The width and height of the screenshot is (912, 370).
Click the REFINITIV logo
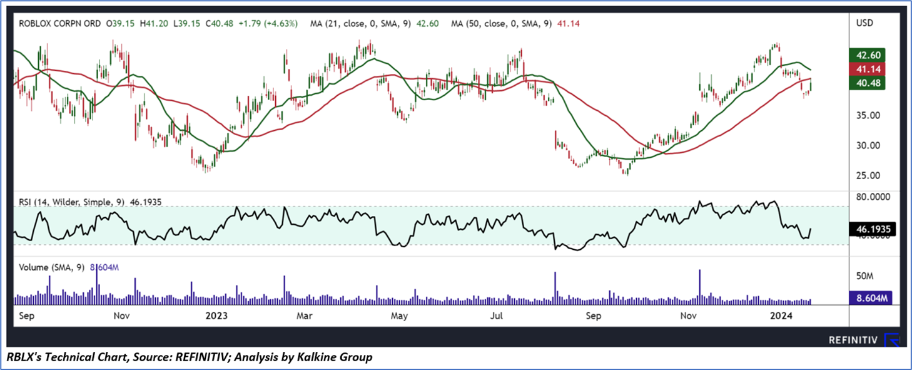point(864,340)
